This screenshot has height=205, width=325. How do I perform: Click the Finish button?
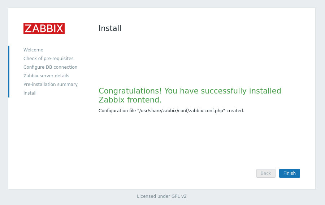[289, 173]
